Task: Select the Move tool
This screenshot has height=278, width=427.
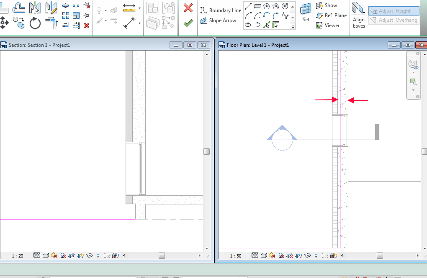Action: click(x=4, y=23)
